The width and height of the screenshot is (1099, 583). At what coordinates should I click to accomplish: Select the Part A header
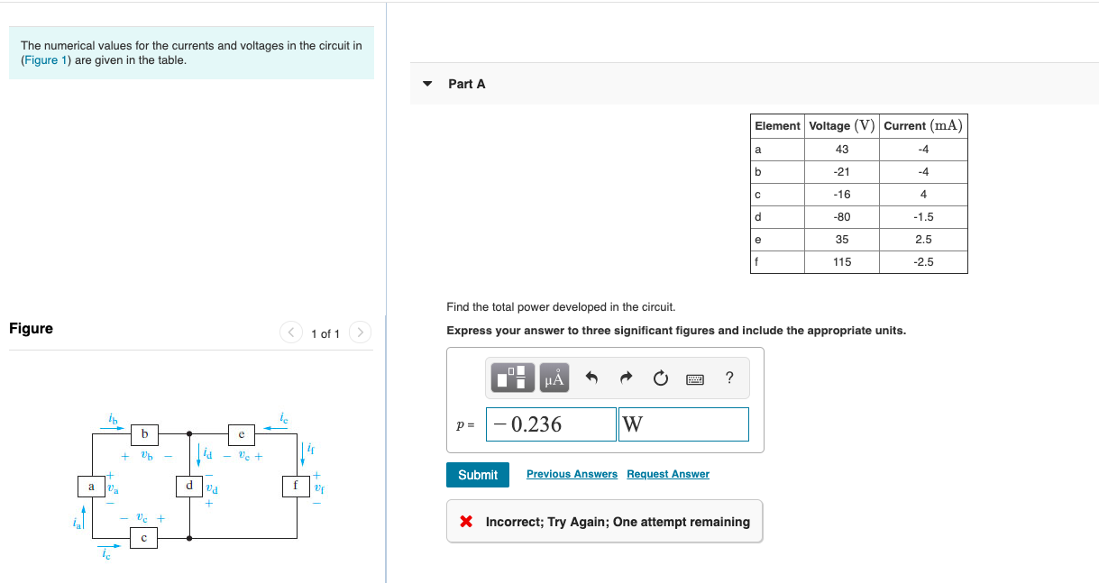(466, 83)
